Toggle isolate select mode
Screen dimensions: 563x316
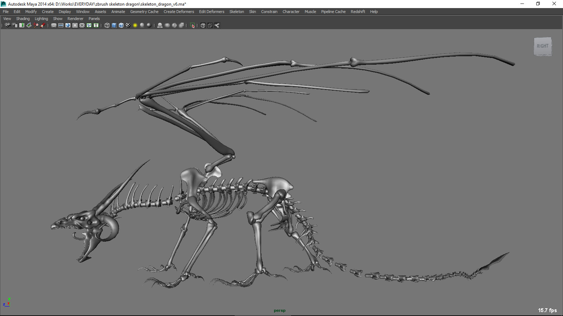coord(192,25)
